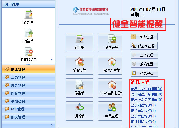Open the 销售开单 tile
Screen dimensions: 179x128
click(112, 42)
